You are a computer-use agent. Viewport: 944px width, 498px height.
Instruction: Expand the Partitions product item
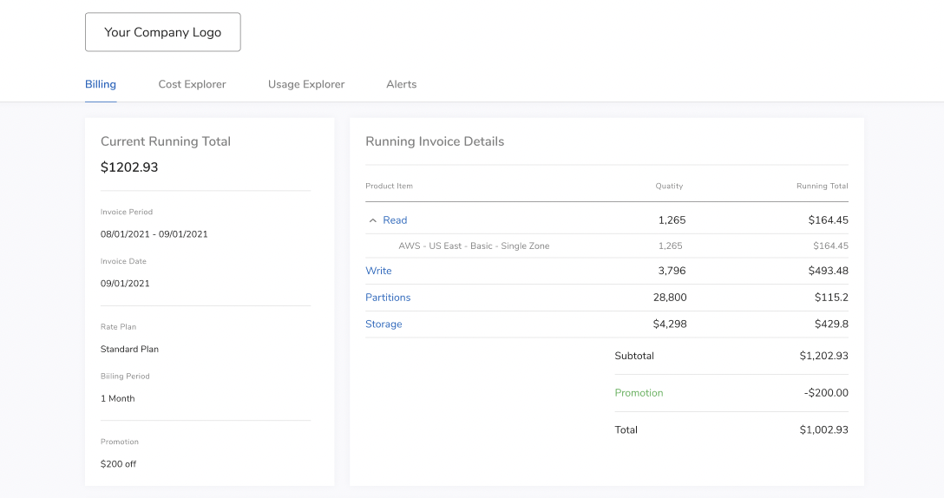pos(388,298)
